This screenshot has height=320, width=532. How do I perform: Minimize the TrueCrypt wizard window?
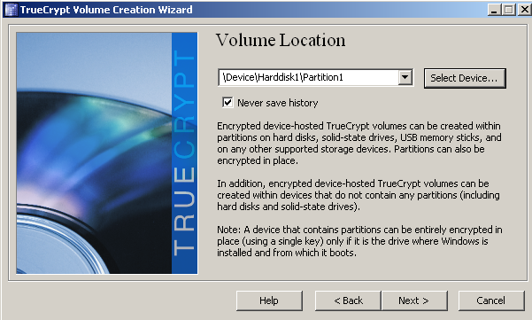[494, 10]
